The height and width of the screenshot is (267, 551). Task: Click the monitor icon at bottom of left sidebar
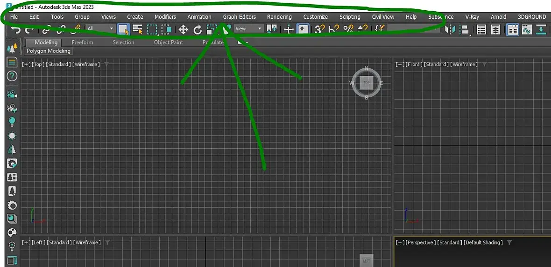pyautogui.click(x=12, y=260)
